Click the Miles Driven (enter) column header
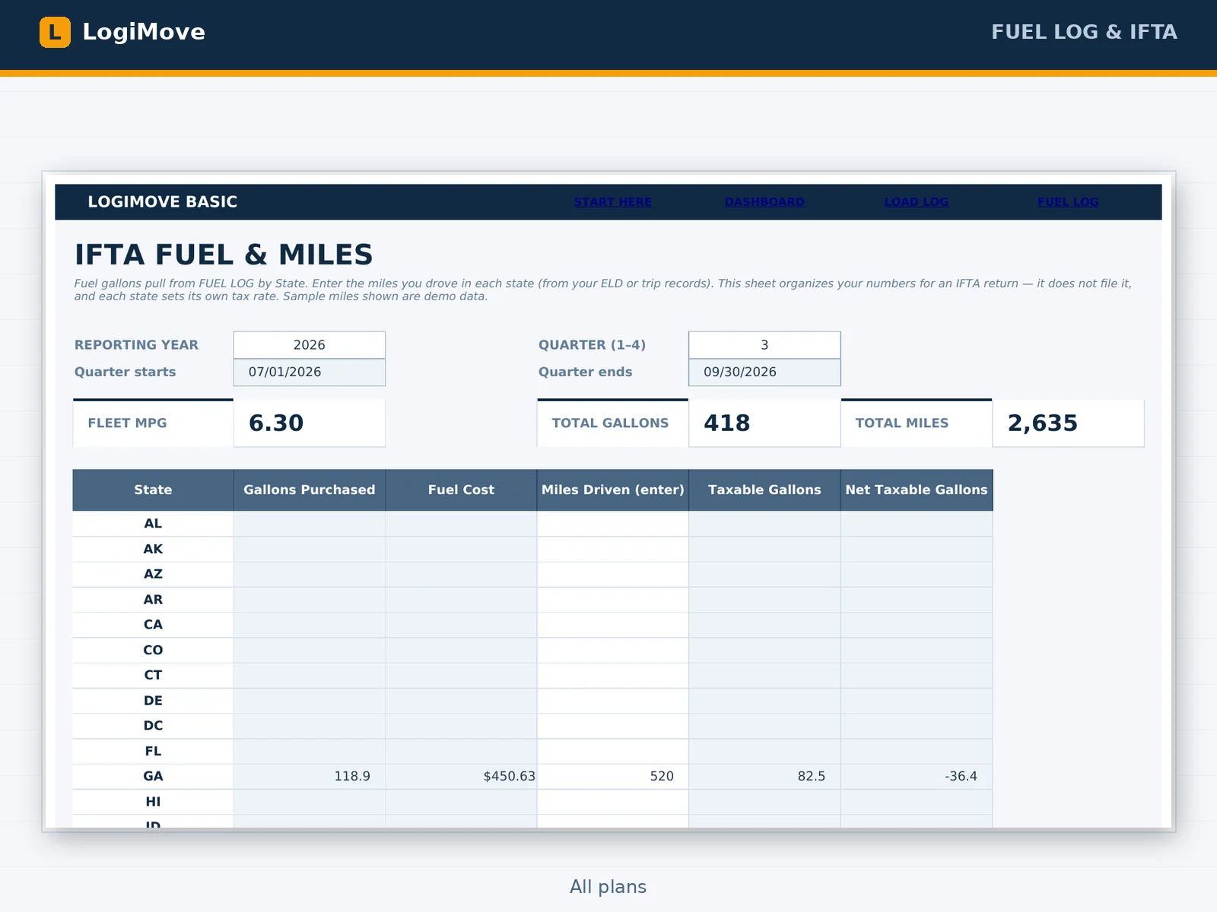1217x912 pixels. (x=613, y=490)
